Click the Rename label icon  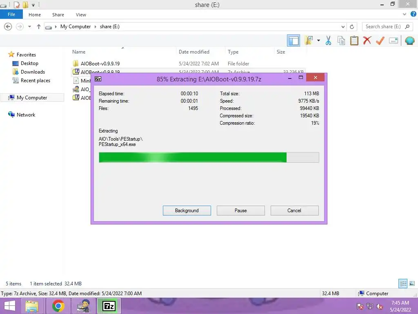pos(393,40)
